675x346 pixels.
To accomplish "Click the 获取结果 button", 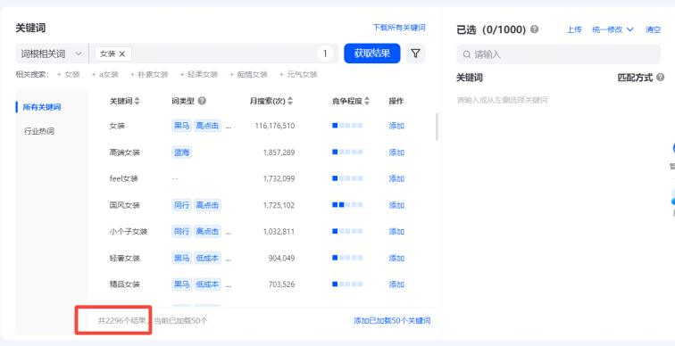I will tap(372, 54).
